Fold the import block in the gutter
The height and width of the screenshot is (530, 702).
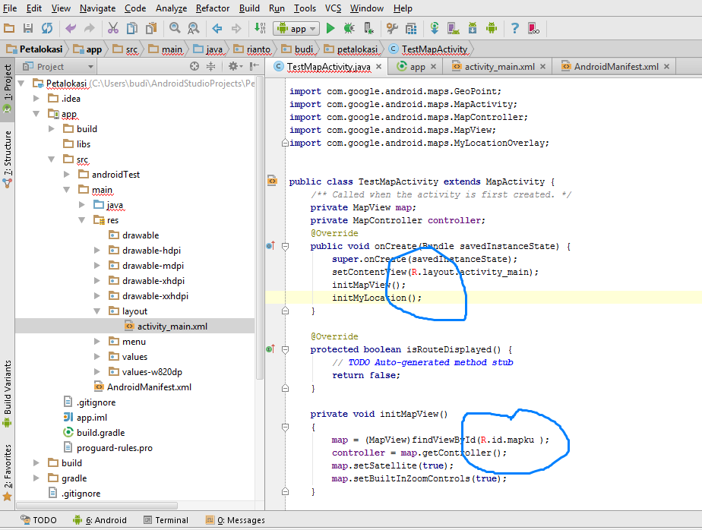pos(285,143)
